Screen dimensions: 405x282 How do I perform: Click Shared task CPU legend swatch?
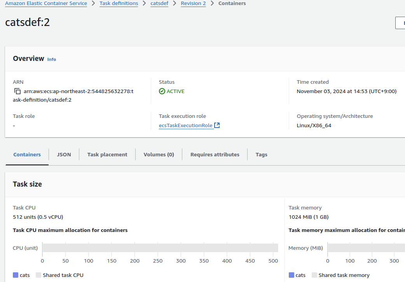pyautogui.click(x=38, y=275)
